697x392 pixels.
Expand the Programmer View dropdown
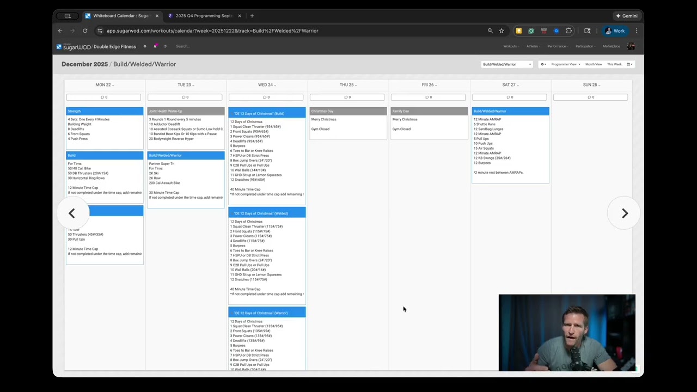566,64
